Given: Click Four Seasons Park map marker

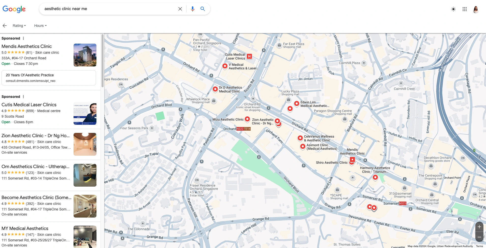Looking at the screenshot, I should 152,128.
